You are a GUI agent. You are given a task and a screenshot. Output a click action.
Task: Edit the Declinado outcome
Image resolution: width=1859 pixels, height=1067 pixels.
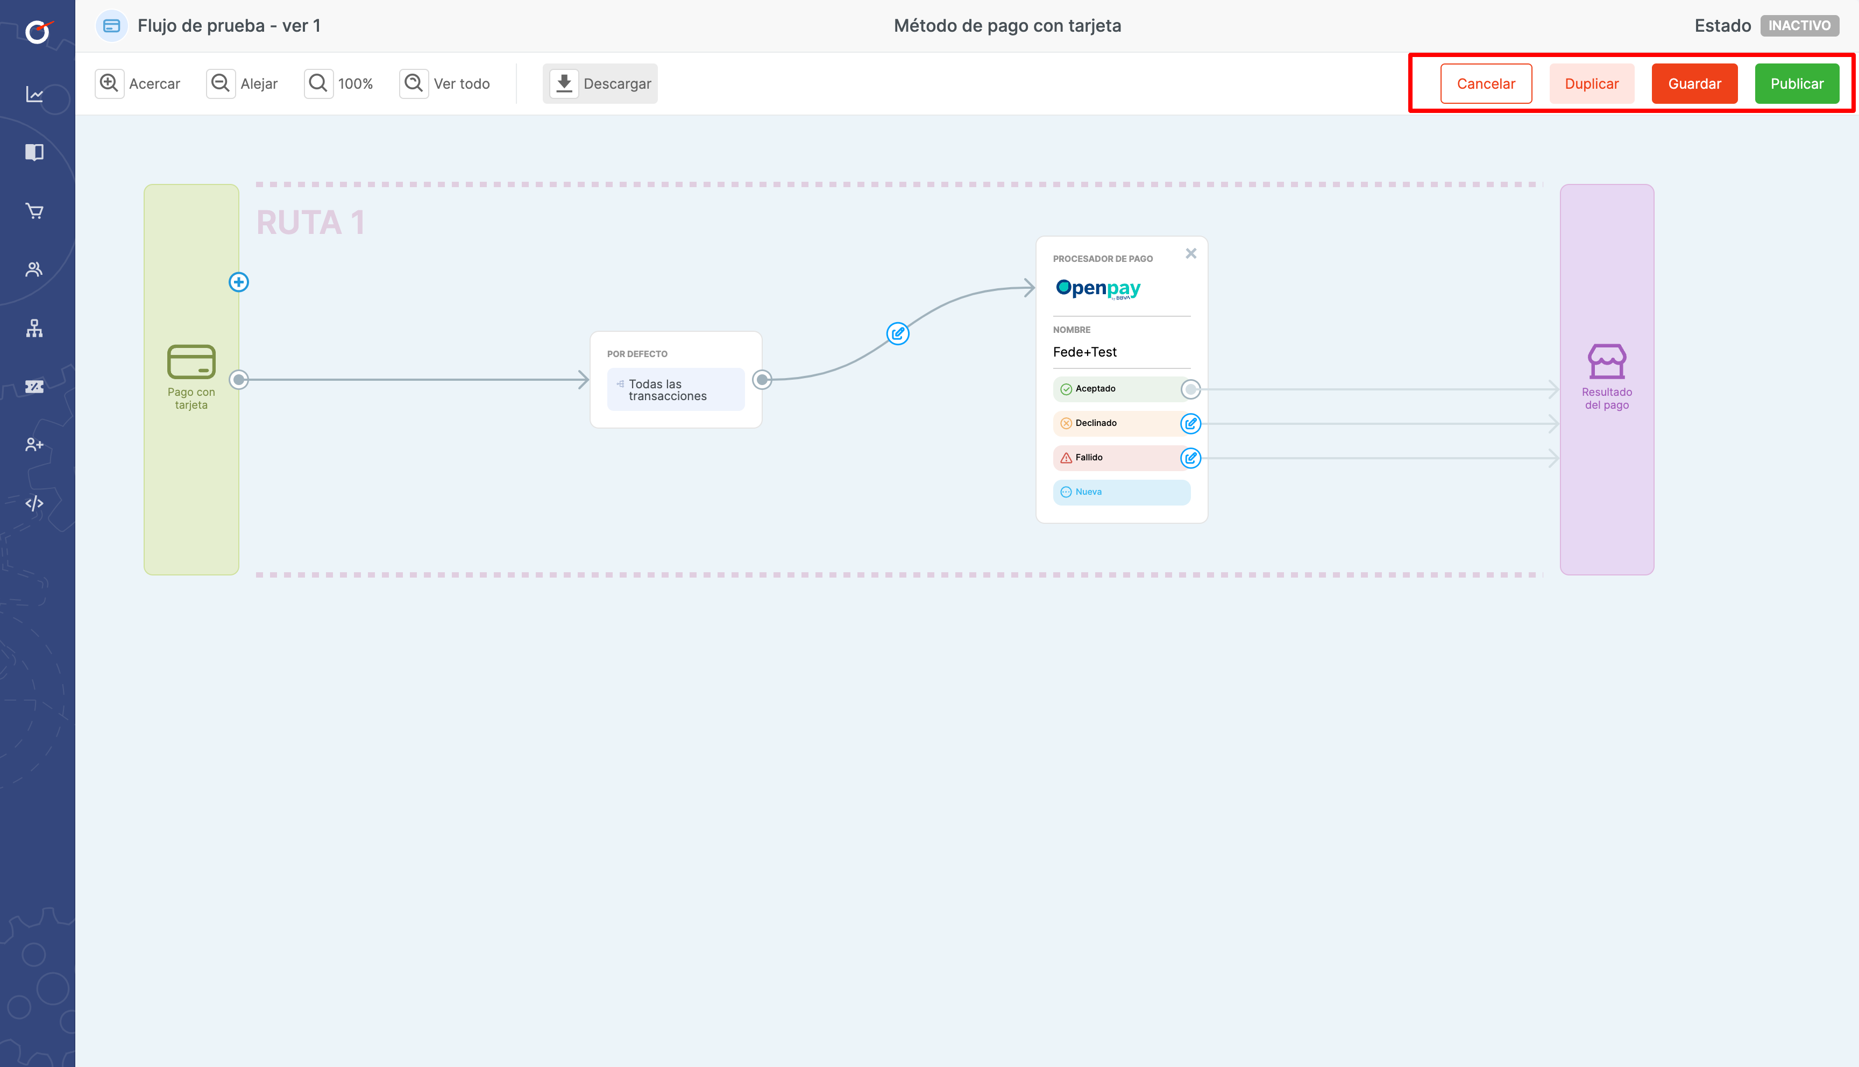point(1191,424)
